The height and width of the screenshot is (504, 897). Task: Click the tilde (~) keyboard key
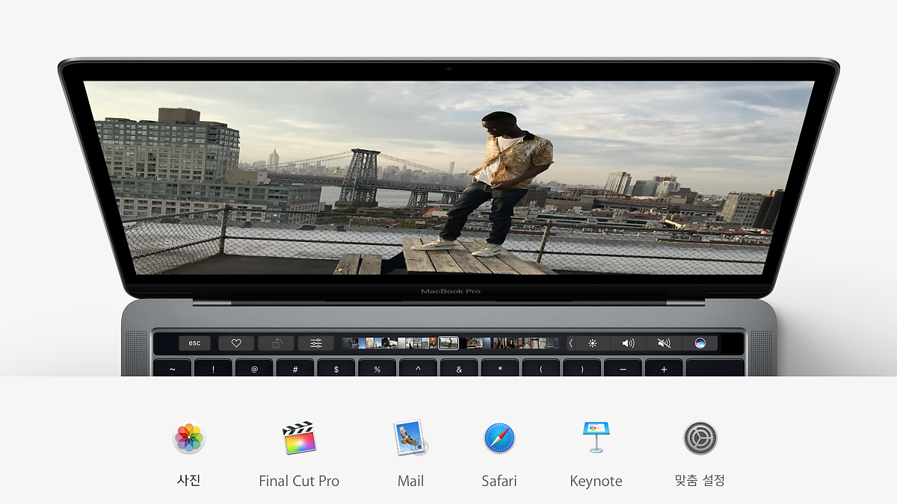173,368
